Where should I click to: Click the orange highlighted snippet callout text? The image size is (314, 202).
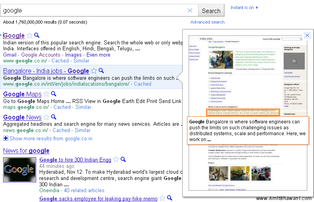point(248,130)
